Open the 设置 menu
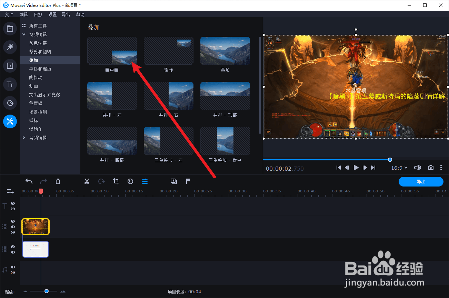449x298 pixels. tap(52, 14)
